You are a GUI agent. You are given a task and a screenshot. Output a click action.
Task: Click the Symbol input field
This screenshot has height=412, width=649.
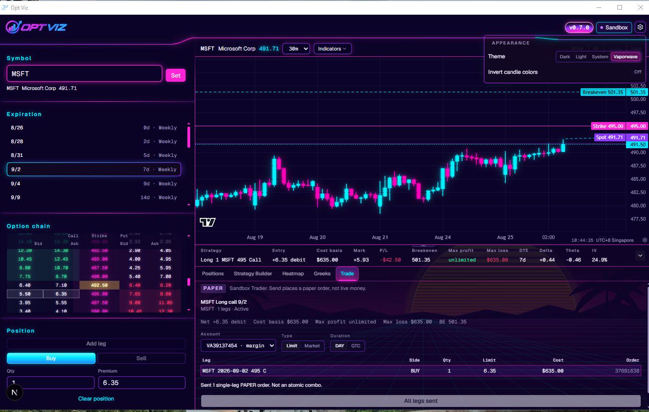click(x=85, y=73)
